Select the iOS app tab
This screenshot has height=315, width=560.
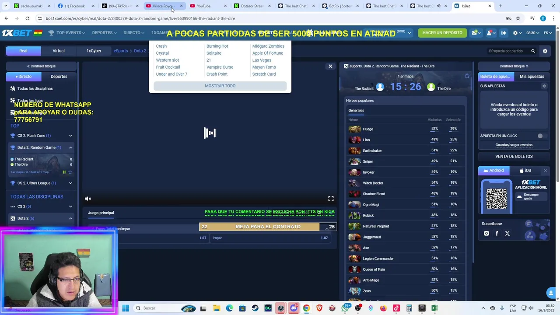pyautogui.click(x=525, y=171)
